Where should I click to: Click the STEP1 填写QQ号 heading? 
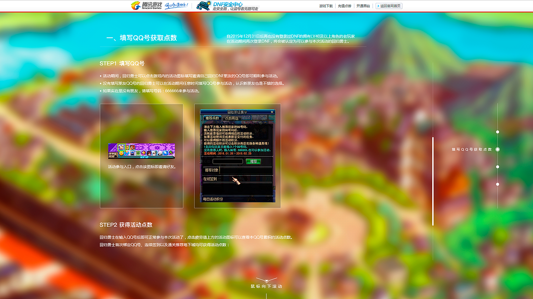click(122, 64)
